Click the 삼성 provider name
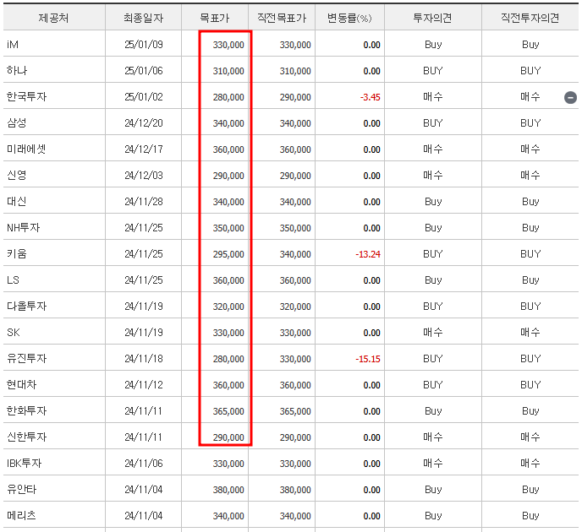 [x=17, y=123]
